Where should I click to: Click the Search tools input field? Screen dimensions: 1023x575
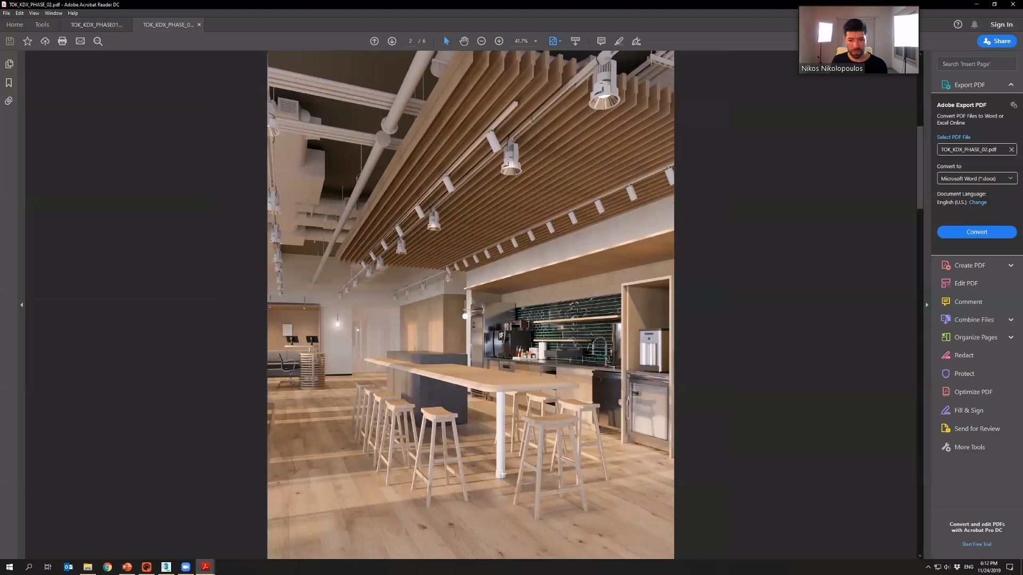(976, 64)
